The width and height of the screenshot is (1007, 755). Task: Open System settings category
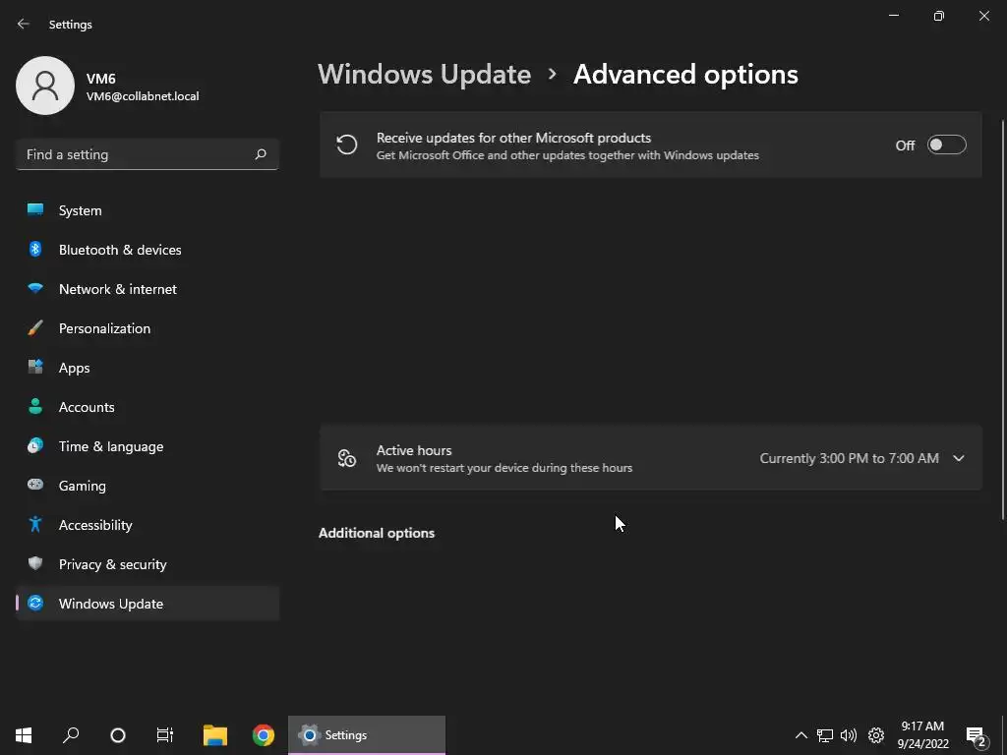coord(148,210)
